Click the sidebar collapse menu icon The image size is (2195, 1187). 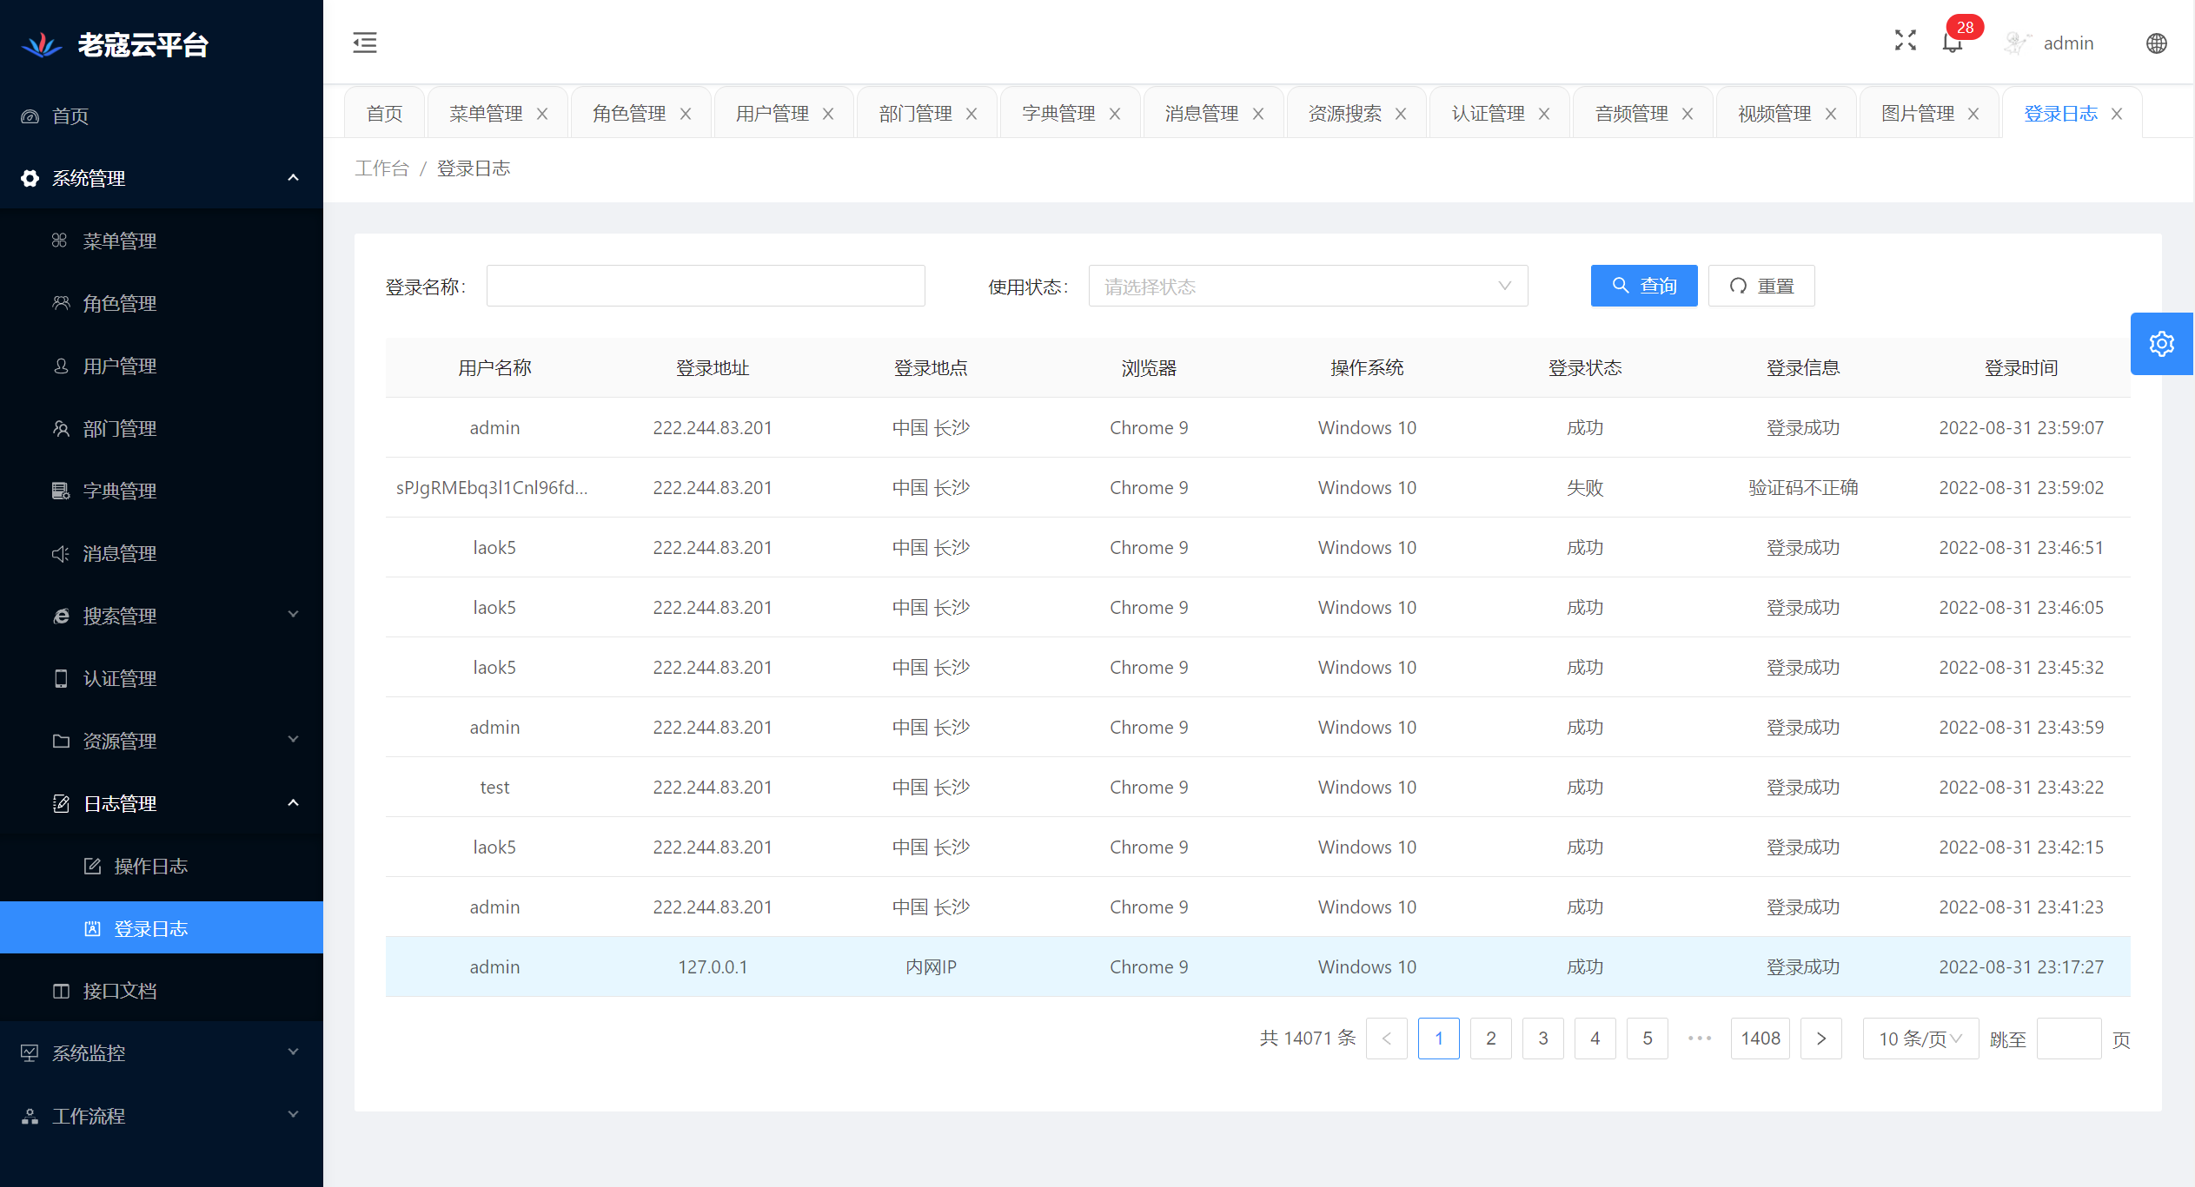tap(365, 43)
